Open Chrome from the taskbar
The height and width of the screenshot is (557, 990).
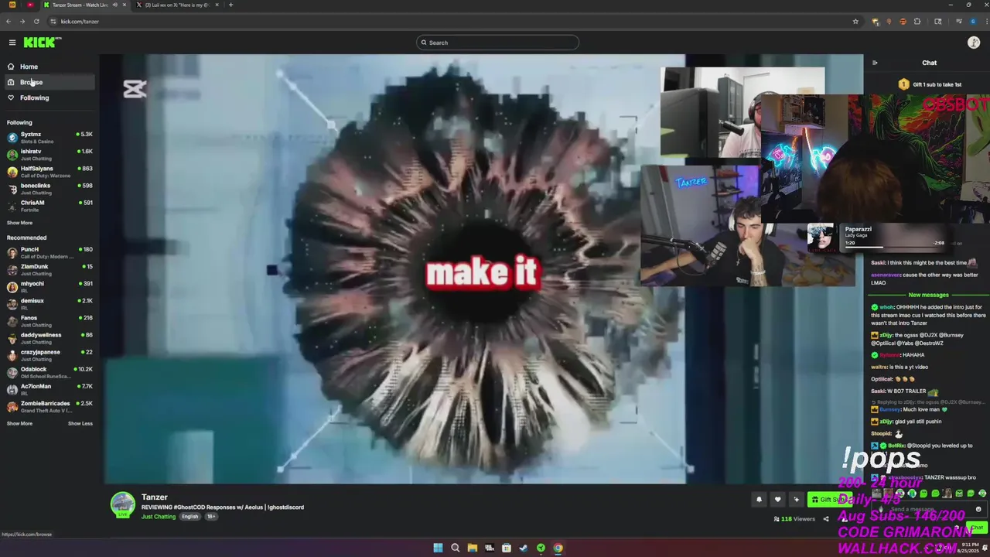(558, 548)
